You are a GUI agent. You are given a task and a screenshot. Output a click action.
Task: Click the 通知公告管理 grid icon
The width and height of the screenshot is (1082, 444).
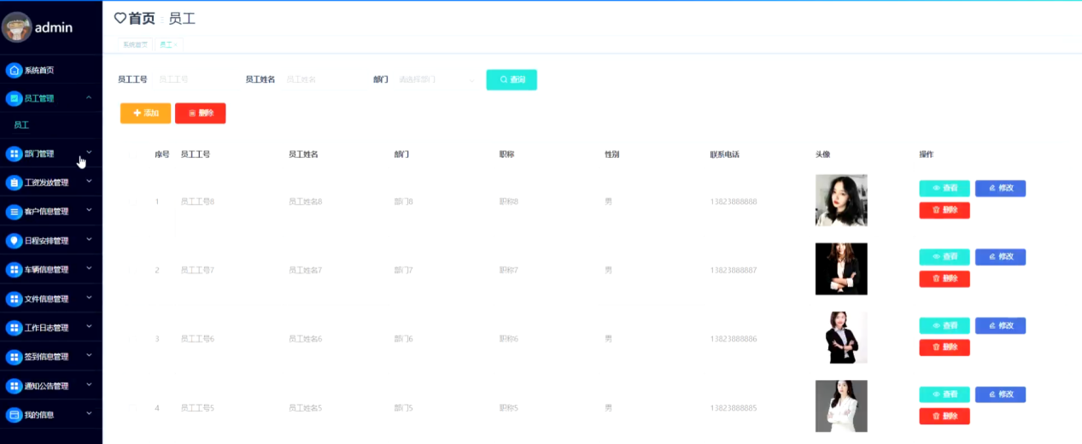(14, 386)
